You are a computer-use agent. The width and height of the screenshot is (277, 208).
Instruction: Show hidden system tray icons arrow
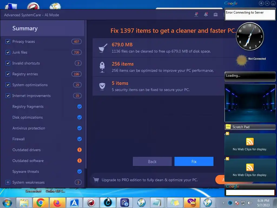click(x=223, y=203)
